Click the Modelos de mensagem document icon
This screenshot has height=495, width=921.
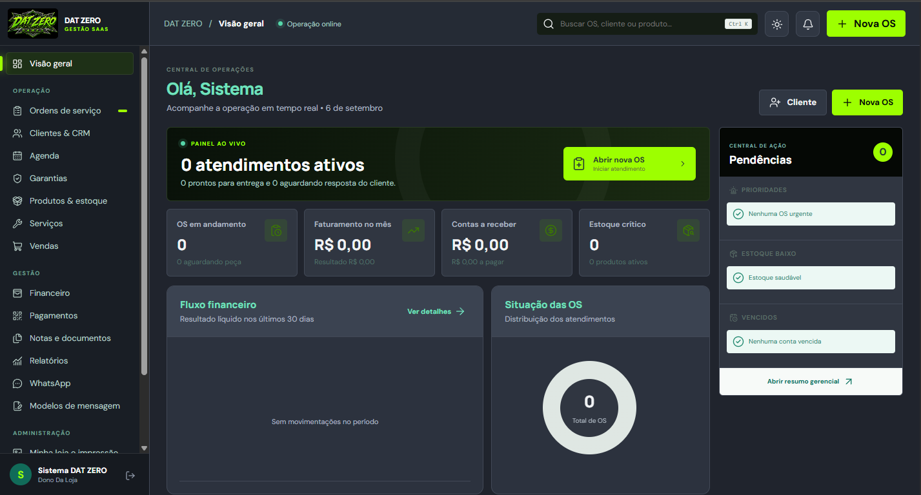[x=17, y=406]
